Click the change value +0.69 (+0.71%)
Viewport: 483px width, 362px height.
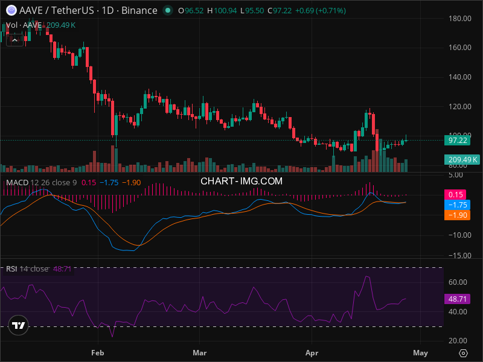(321, 11)
